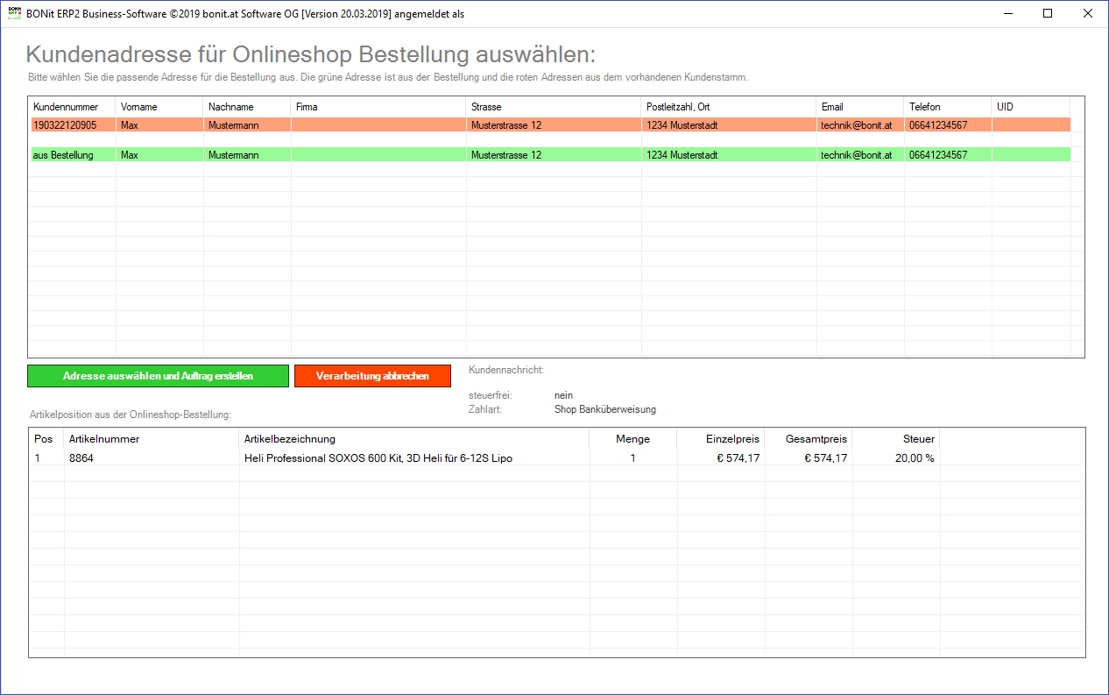Viewport: 1109px width, 695px height.
Task: Click the 'Gesamtpreis' column header
Action: point(809,439)
